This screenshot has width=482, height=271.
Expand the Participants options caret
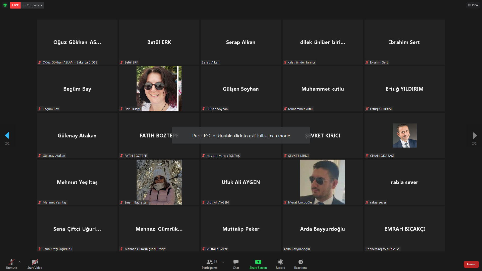223,262
